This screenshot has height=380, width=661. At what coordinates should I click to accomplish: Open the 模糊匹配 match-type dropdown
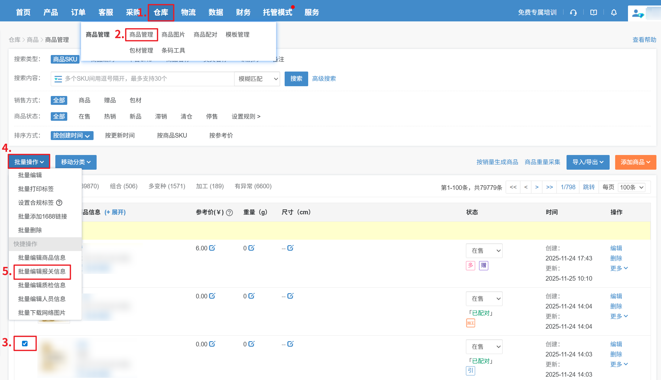tap(257, 79)
